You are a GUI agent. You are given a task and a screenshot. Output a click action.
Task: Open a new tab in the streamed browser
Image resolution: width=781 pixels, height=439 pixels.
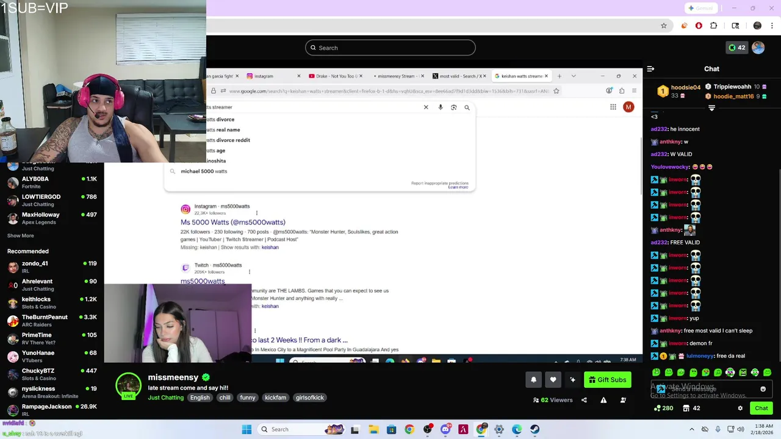point(559,76)
